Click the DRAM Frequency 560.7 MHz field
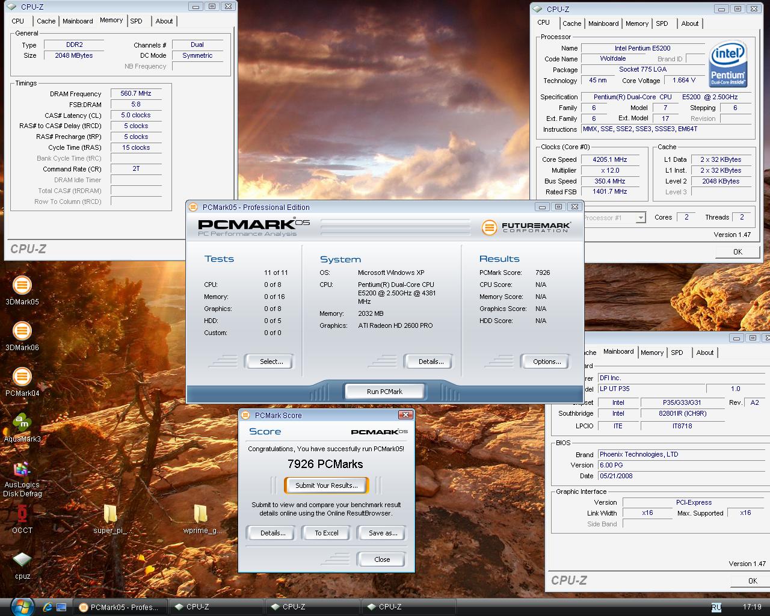770x616 pixels. pyautogui.click(x=136, y=93)
